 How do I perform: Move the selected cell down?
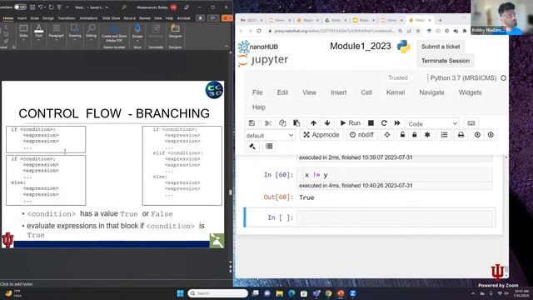point(327,123)
